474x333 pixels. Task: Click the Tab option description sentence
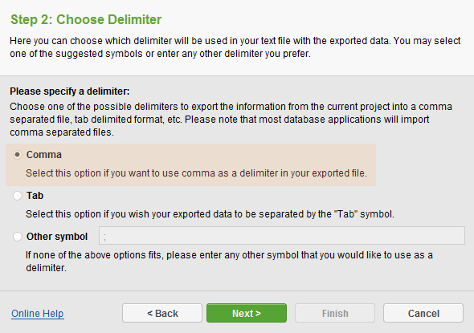(210, 214)
